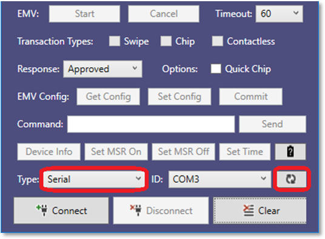The image size is (325, 239).
Task: Click the Commit button
Action: 251,97
